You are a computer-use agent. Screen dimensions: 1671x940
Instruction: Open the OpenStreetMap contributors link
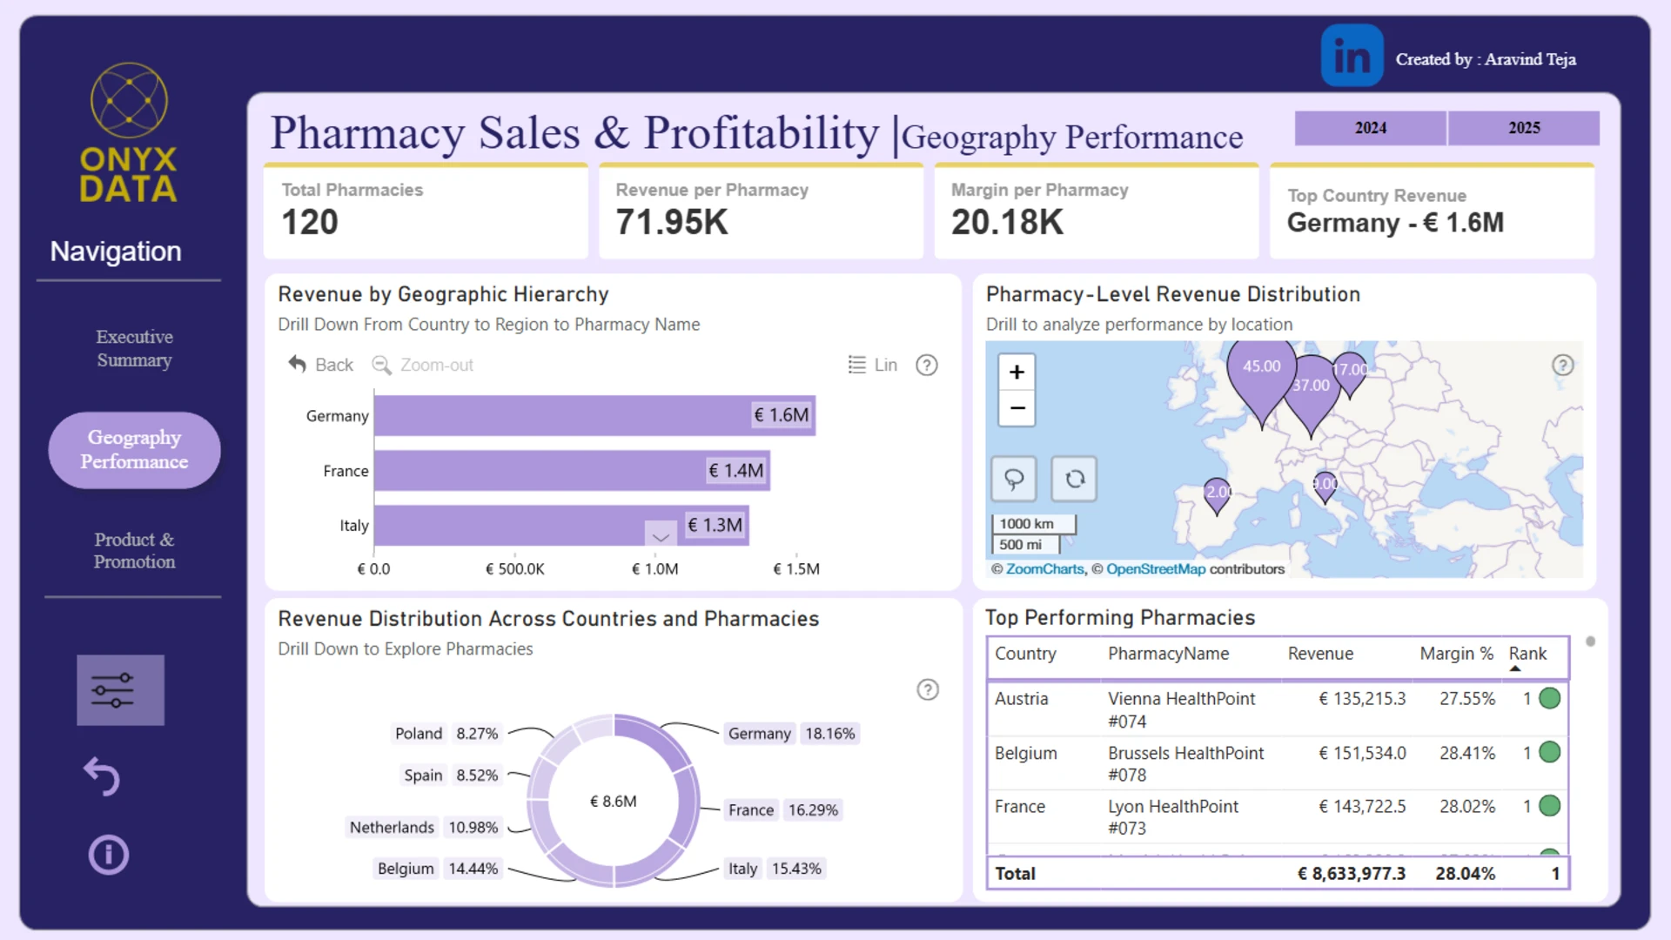click(1156, 569)
